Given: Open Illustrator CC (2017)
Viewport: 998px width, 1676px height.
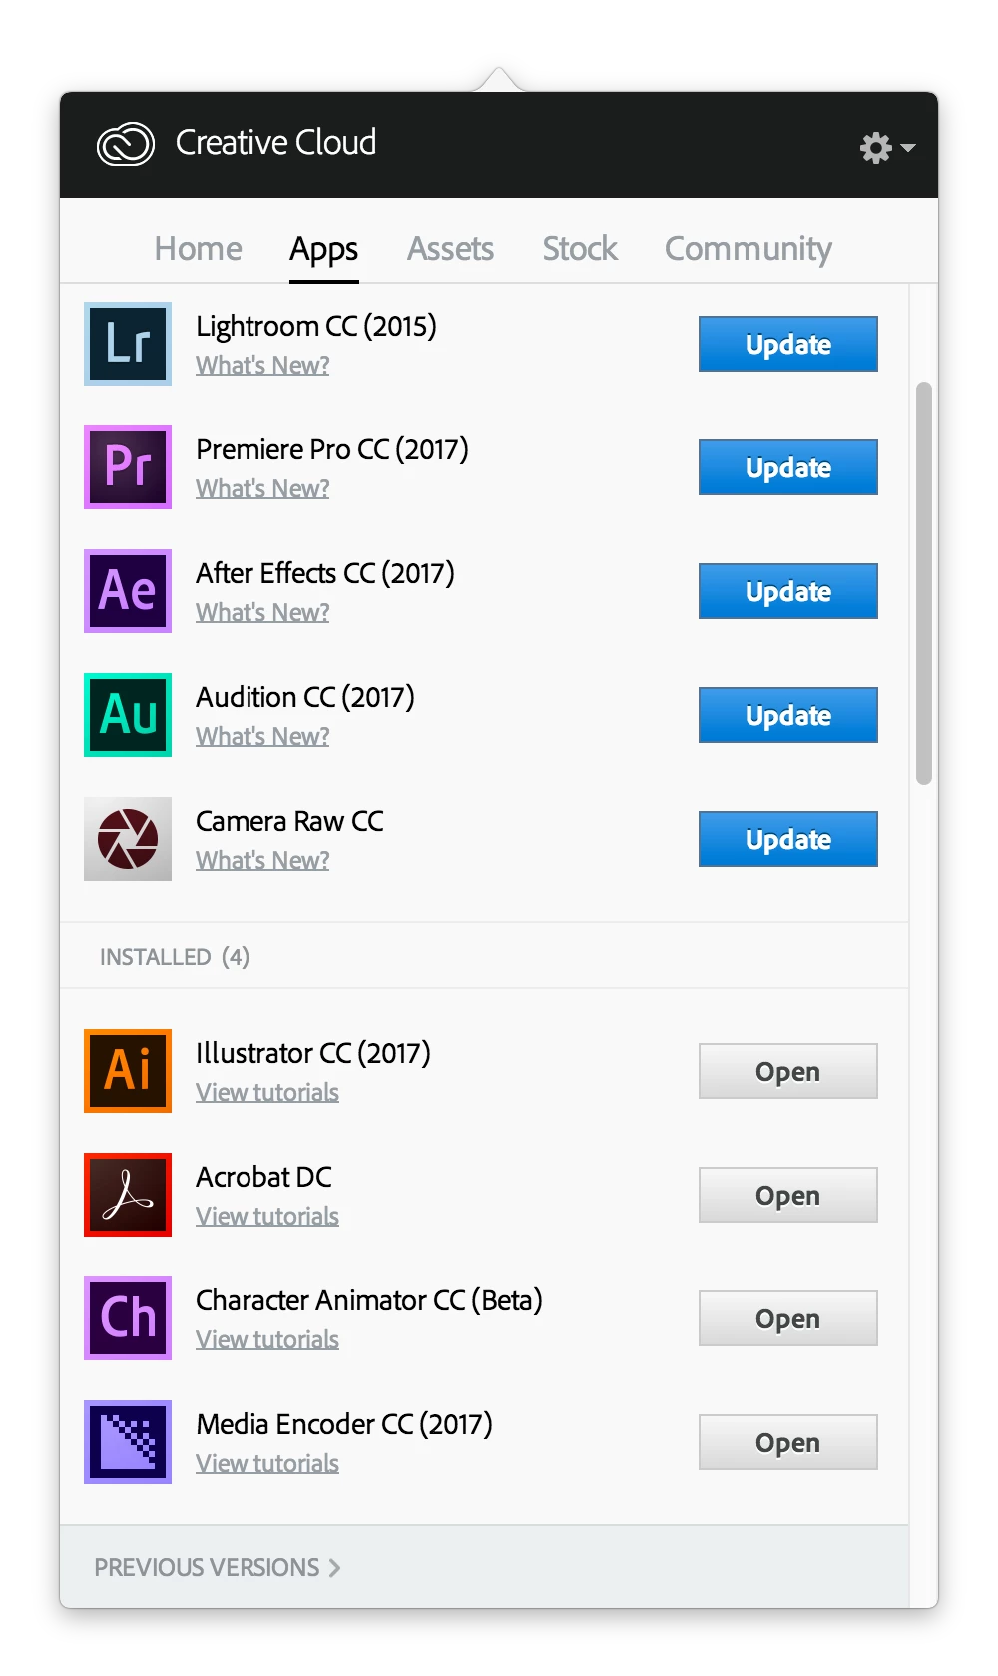Looking at the screenshot, I should point(788,1071).
